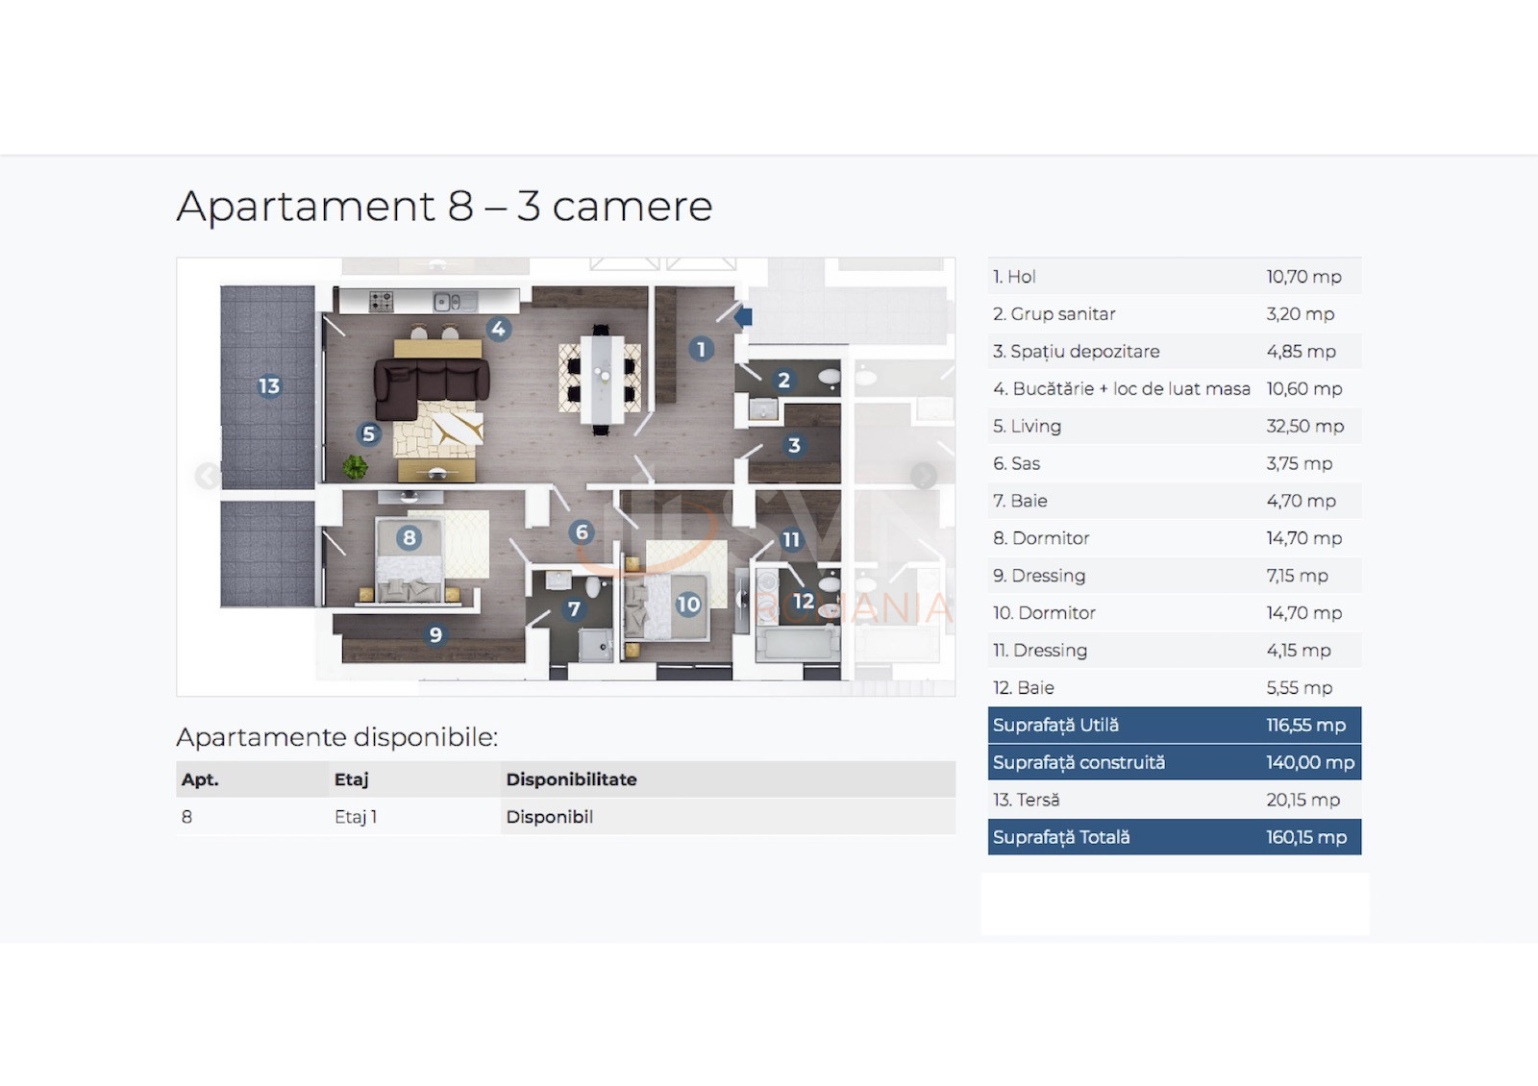The height and width of the screenshot is (1086, 1538).
Task: Click marker 4 on the Bucătărie area
Action: tap(498, 328)
